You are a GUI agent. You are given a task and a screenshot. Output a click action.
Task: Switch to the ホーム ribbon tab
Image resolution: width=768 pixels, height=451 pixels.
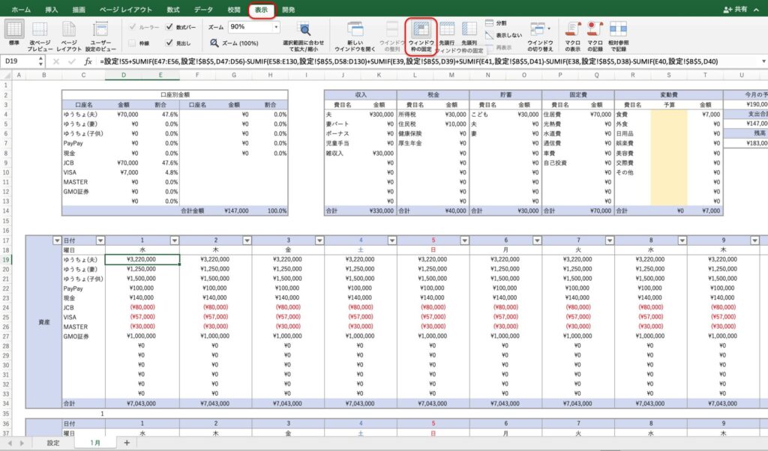(20, 10)
